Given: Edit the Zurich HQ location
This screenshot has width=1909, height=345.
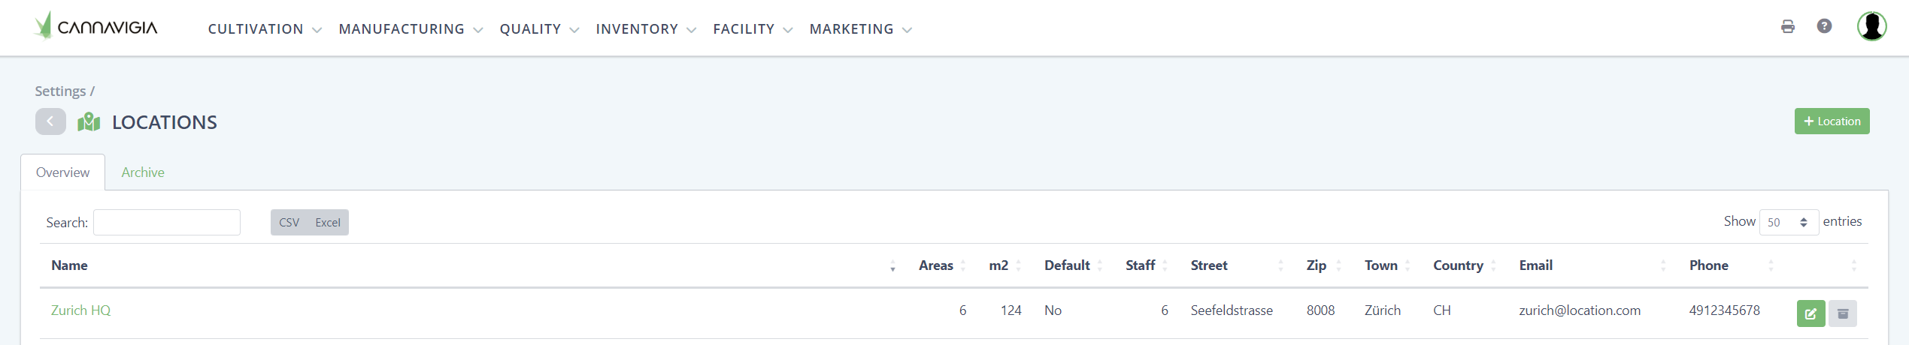Looking at the screenshot, I should point(1811,313).
